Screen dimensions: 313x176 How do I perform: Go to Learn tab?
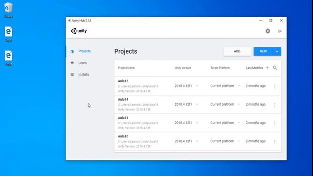(x=83, y=63)
